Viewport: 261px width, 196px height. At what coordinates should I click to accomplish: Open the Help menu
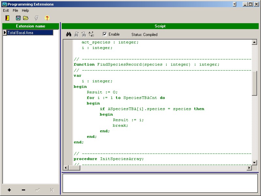pyautogui.click(x=25, y=10)
